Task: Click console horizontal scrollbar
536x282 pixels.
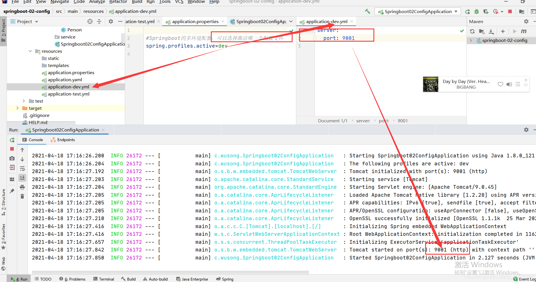Action: pos(170,272)
